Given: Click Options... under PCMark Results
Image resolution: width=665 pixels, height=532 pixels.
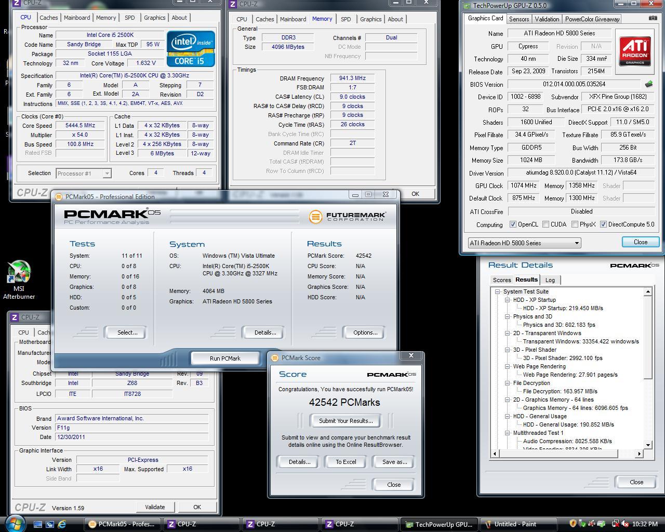Looking at the screenshot, I should pyautogui.click(x=365, y=332).
